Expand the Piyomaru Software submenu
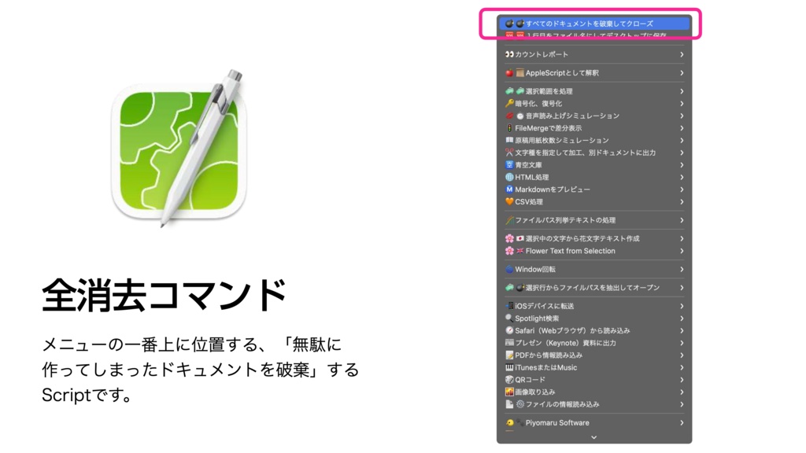 click(682, 422)
